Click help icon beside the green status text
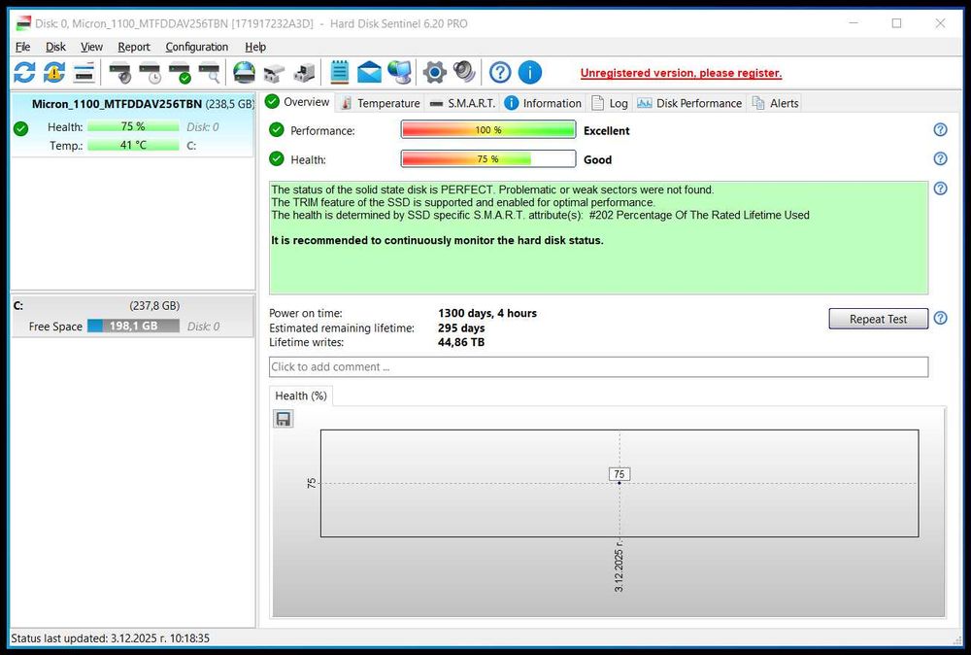Viewport: 971px width, 655px height. tap(940, 189)
